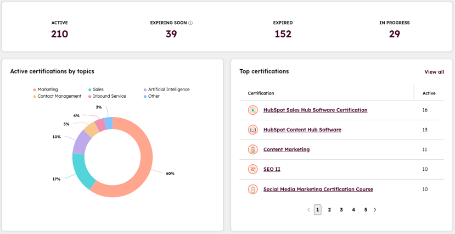
Task: Click the Expiring Soon count 39
Action: pyautogui.click(x=171, y=34)
